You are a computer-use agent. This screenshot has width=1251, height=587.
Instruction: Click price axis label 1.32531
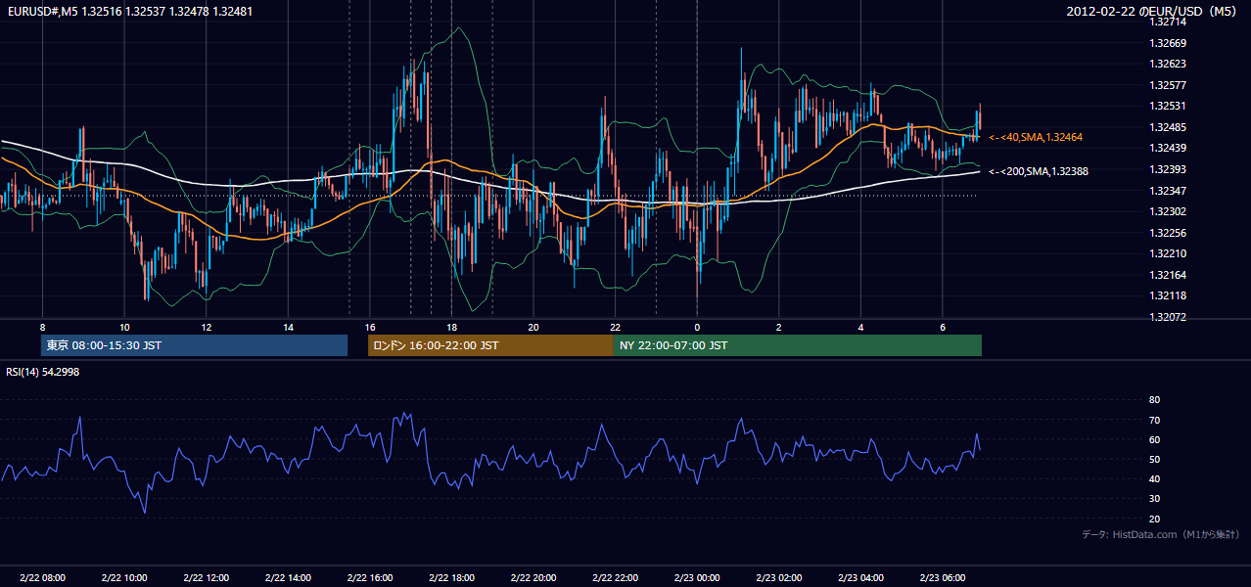point(1167,106)
